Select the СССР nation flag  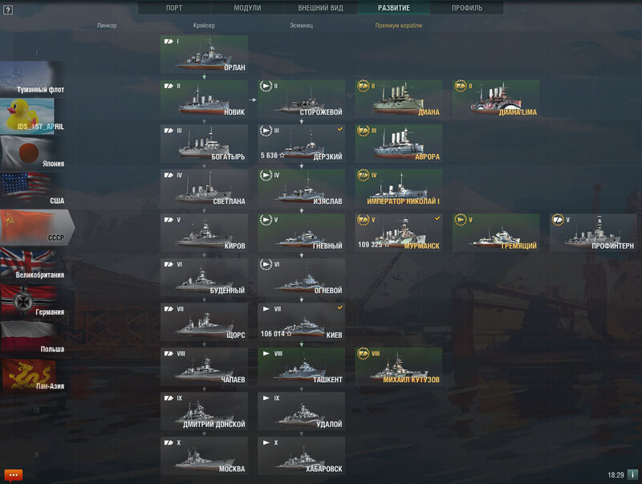pyautogui.click(x=37, y=228)
